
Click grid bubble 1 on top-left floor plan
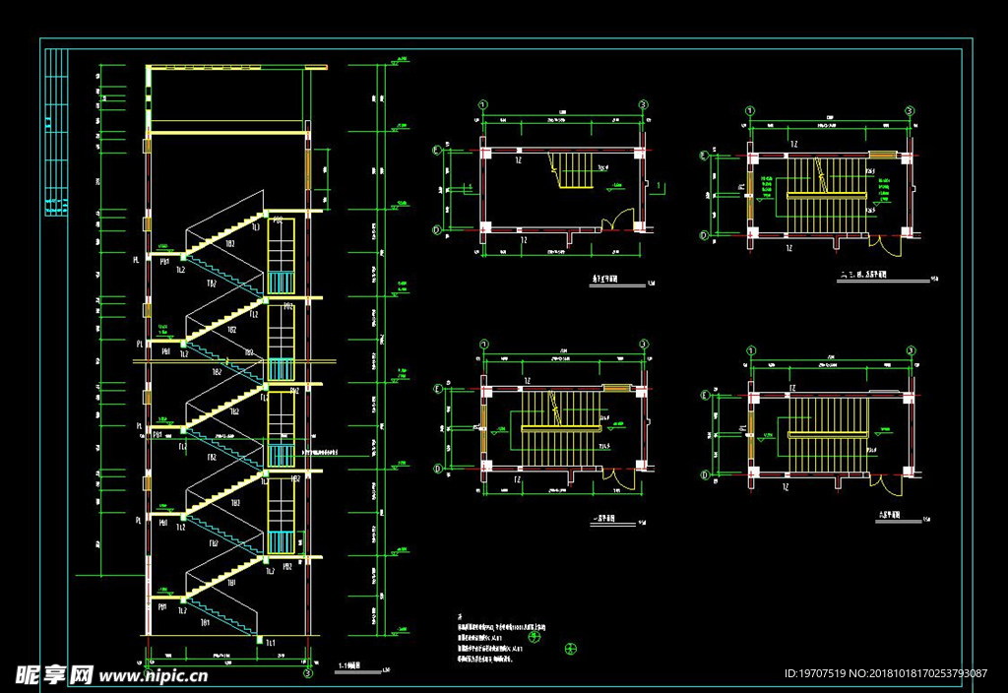pos(483,103)
